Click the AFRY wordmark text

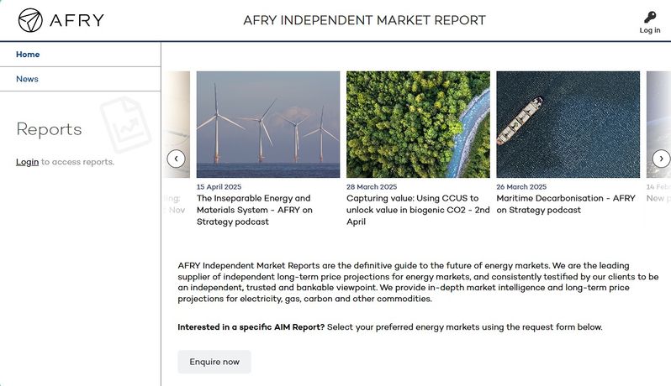coord(76,20)
